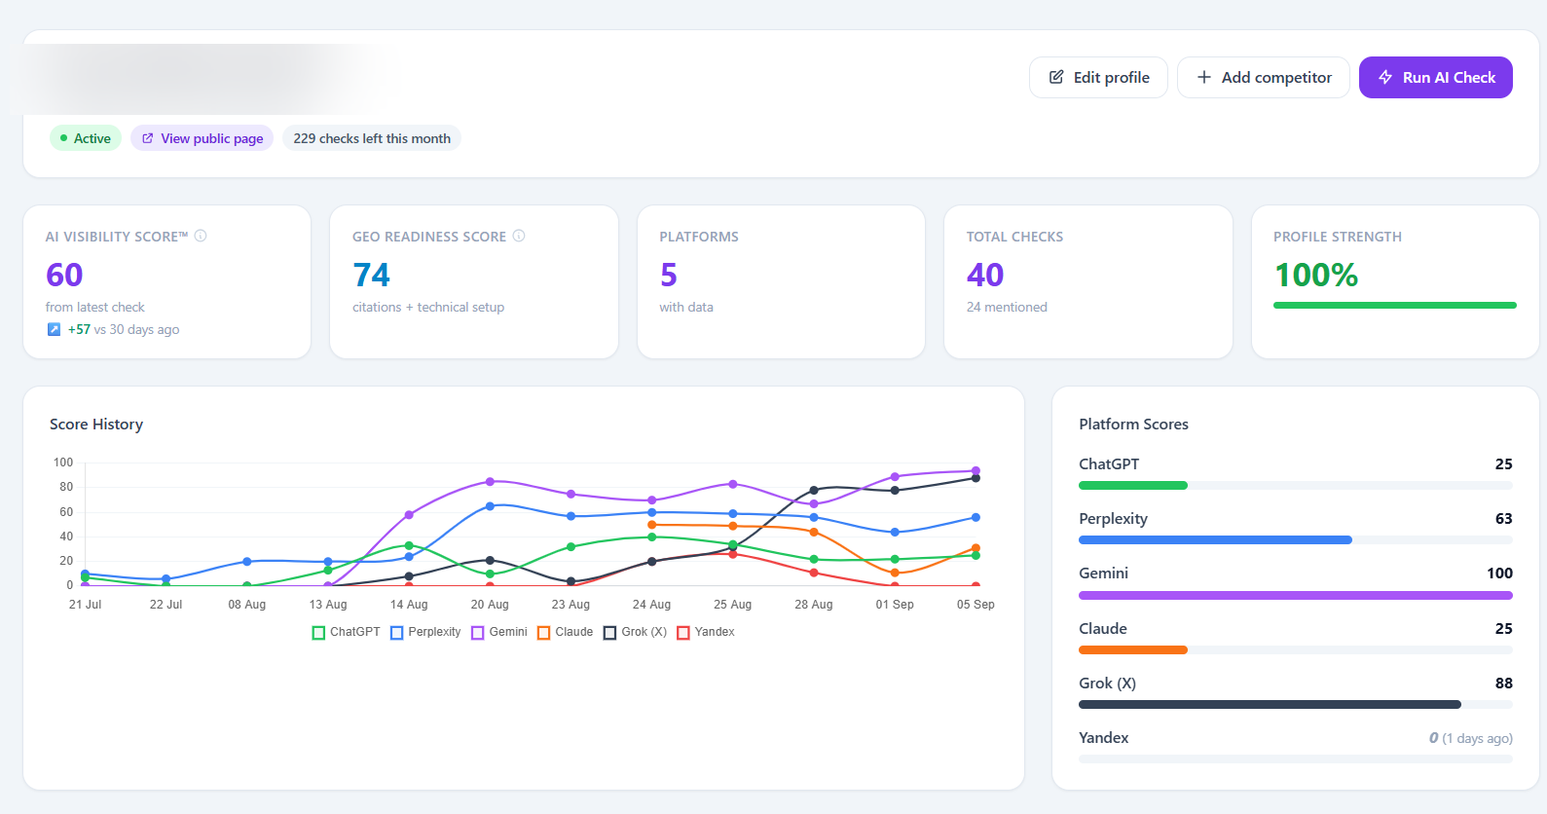Click the Gemini purple score bar

pyautogui.click(x=1296, y=595)
